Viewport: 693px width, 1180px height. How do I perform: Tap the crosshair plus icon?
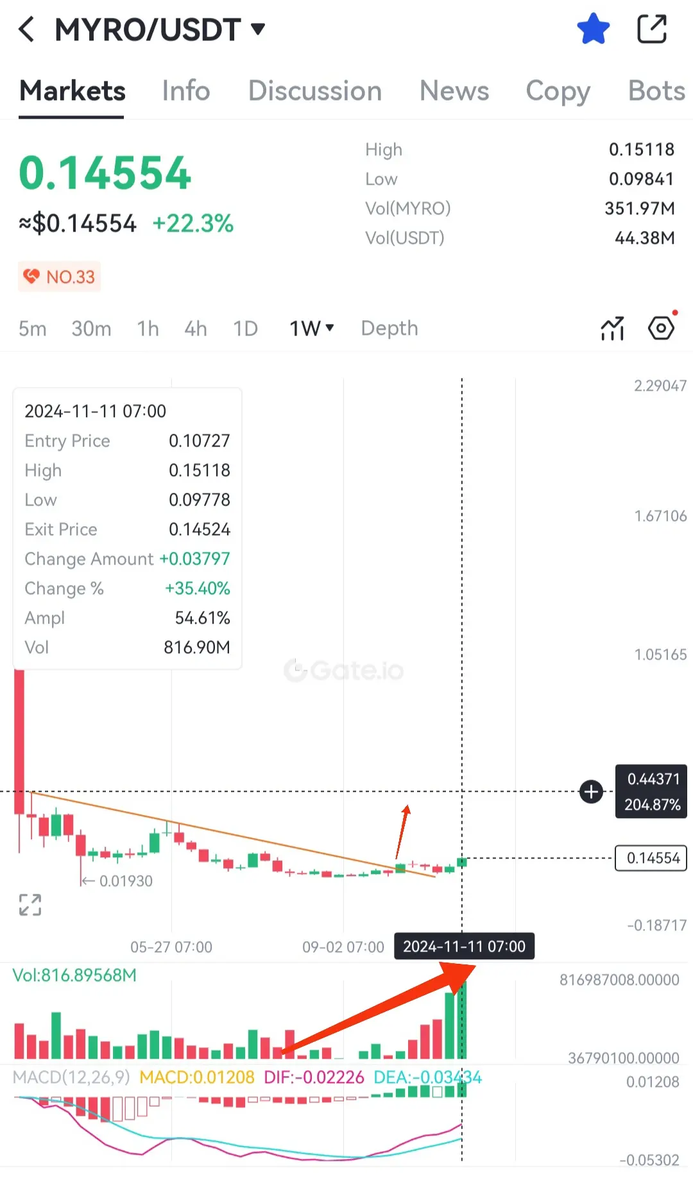click(x=591, y=791)
